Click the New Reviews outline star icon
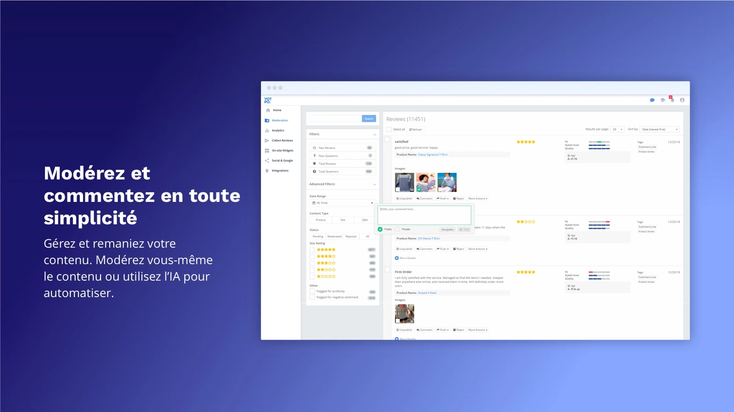The width and height of the screenshot is (734, 412). tap(314, 148)
